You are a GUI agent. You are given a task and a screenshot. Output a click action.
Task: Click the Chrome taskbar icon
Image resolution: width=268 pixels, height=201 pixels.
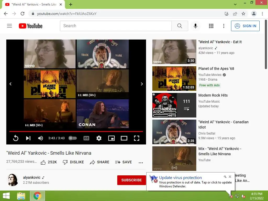[x=37, y=196]
